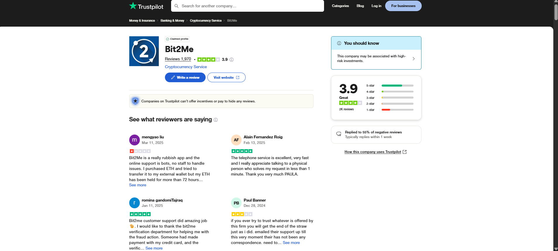Viewport: 558px width, 251px height.
Task: Click the Claimed profile badge
Action: [177, 39]
